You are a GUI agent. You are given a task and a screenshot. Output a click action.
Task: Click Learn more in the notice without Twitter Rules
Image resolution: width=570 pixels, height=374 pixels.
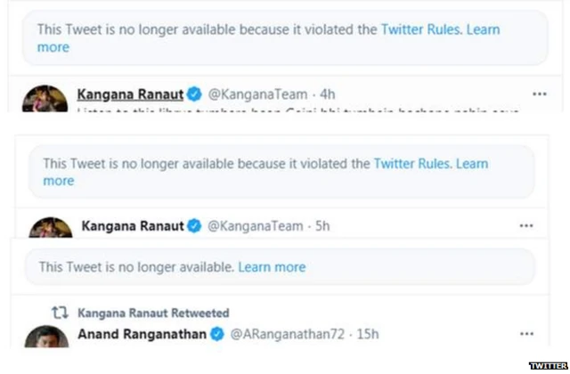[272, 266]
